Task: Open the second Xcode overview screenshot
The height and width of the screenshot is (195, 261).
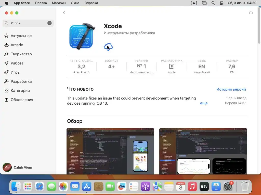Action: [x=203, y=151]
